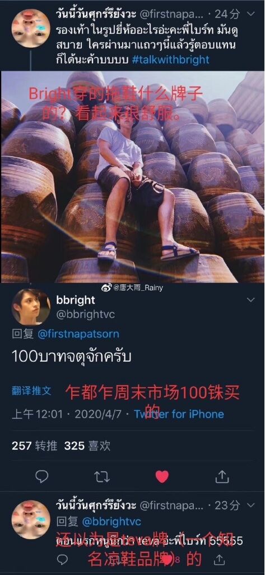Share the bottom reply tweet

[219, 559]
